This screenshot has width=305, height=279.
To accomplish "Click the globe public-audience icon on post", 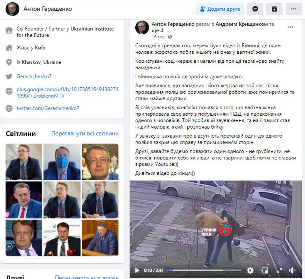I will click(170, 37).
